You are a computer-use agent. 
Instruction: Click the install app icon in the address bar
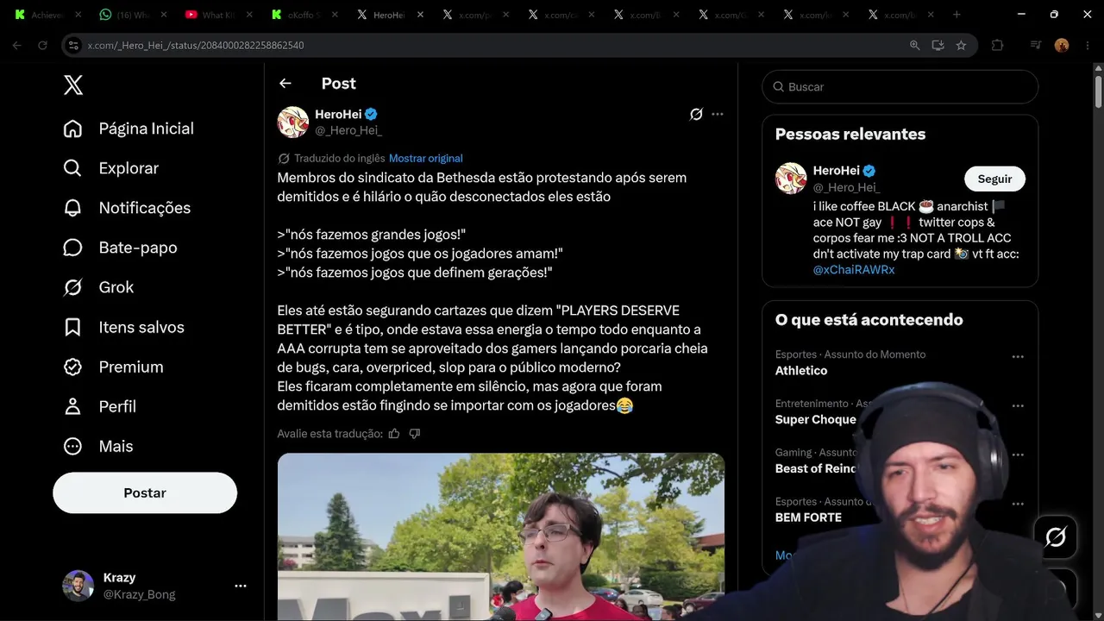click(938, 45)
